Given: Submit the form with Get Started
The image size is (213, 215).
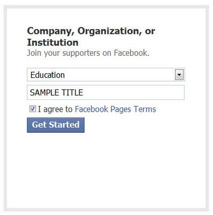Looking at the screenshot, I should coord(56,125).
